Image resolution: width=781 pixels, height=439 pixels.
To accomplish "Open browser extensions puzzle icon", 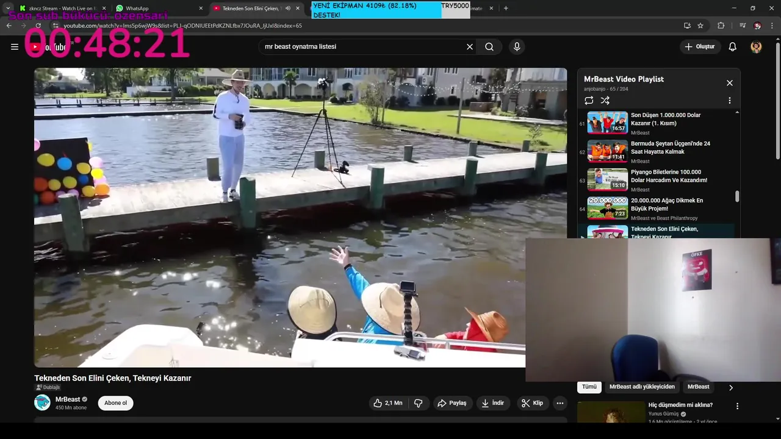I will click(x=721, y=26).
